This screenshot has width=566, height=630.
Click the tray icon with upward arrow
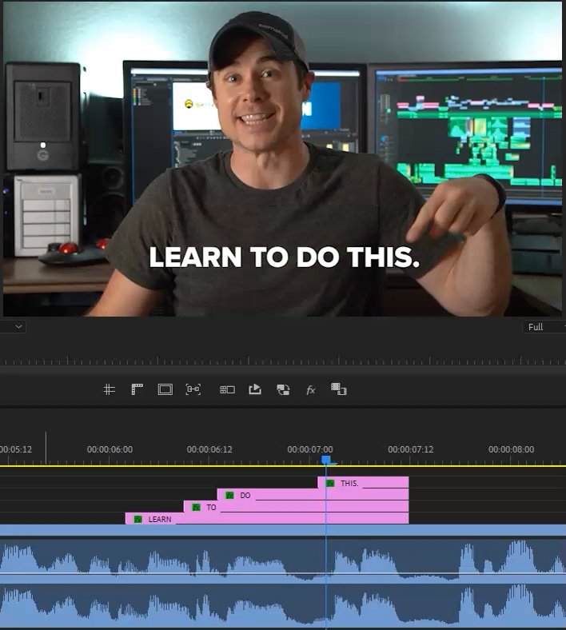pyautogui.click(x=255, y=389)
